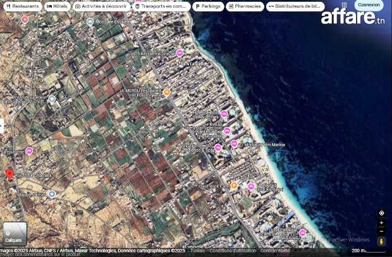
Task: Show Parkings on the map
Action: coord(208,6)
